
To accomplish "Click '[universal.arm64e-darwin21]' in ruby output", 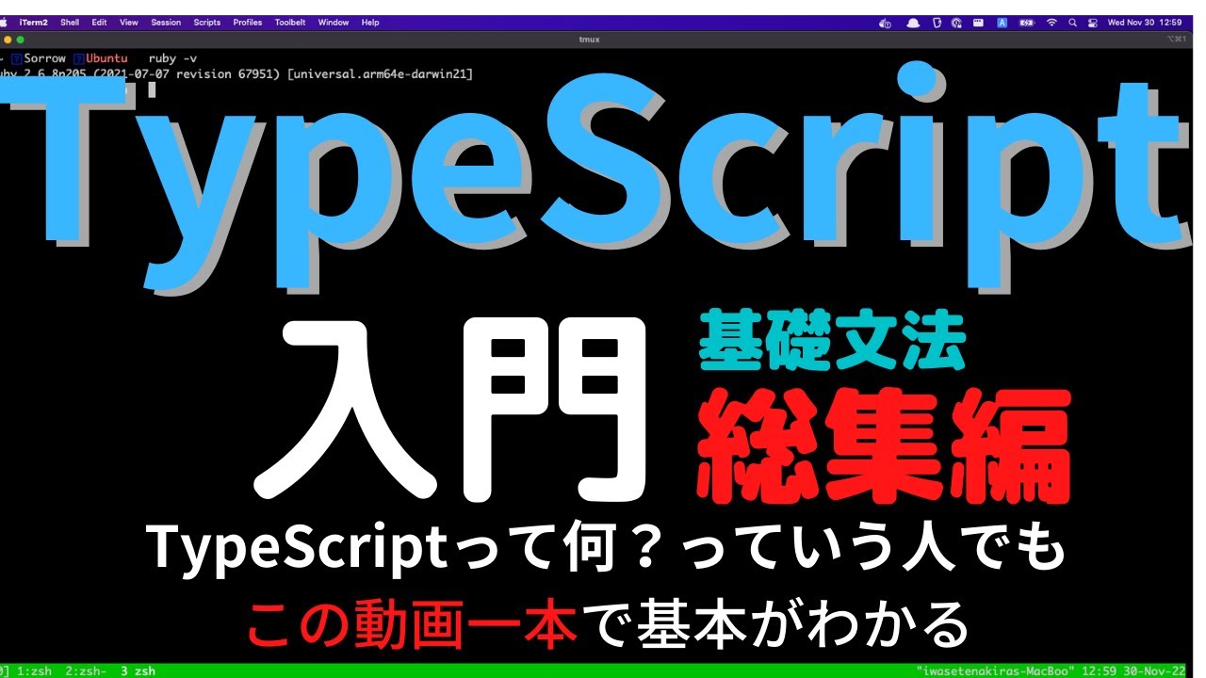I will [381, 73].
